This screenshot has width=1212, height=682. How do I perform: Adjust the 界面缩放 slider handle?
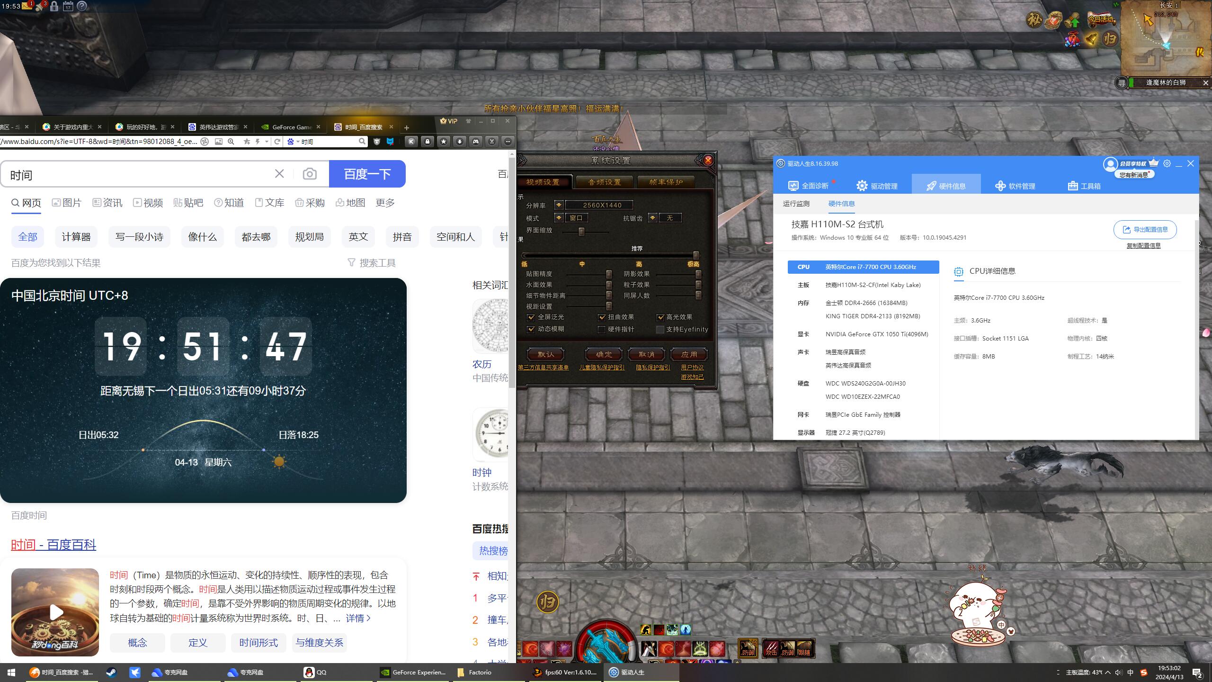[x=581, y=232]
